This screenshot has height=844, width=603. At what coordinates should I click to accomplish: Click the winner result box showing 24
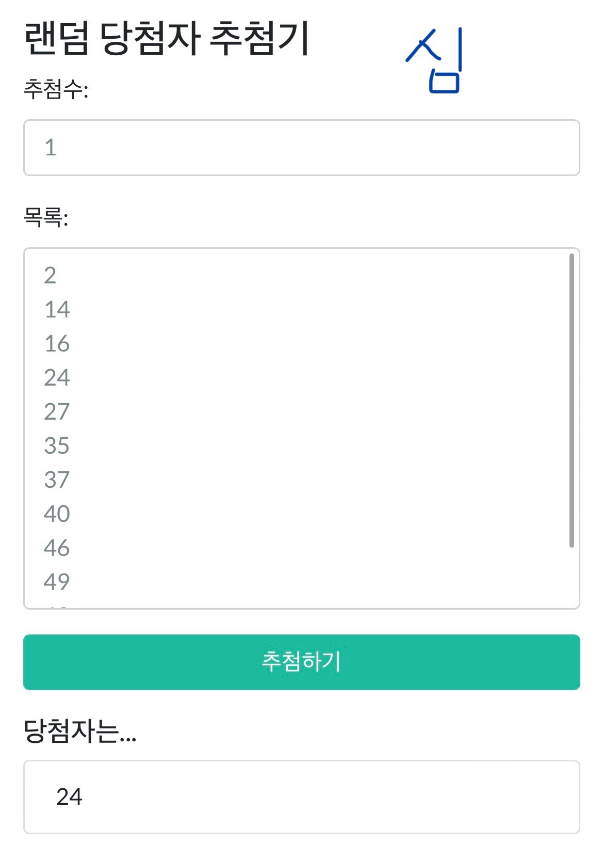[x=301, y=797]
